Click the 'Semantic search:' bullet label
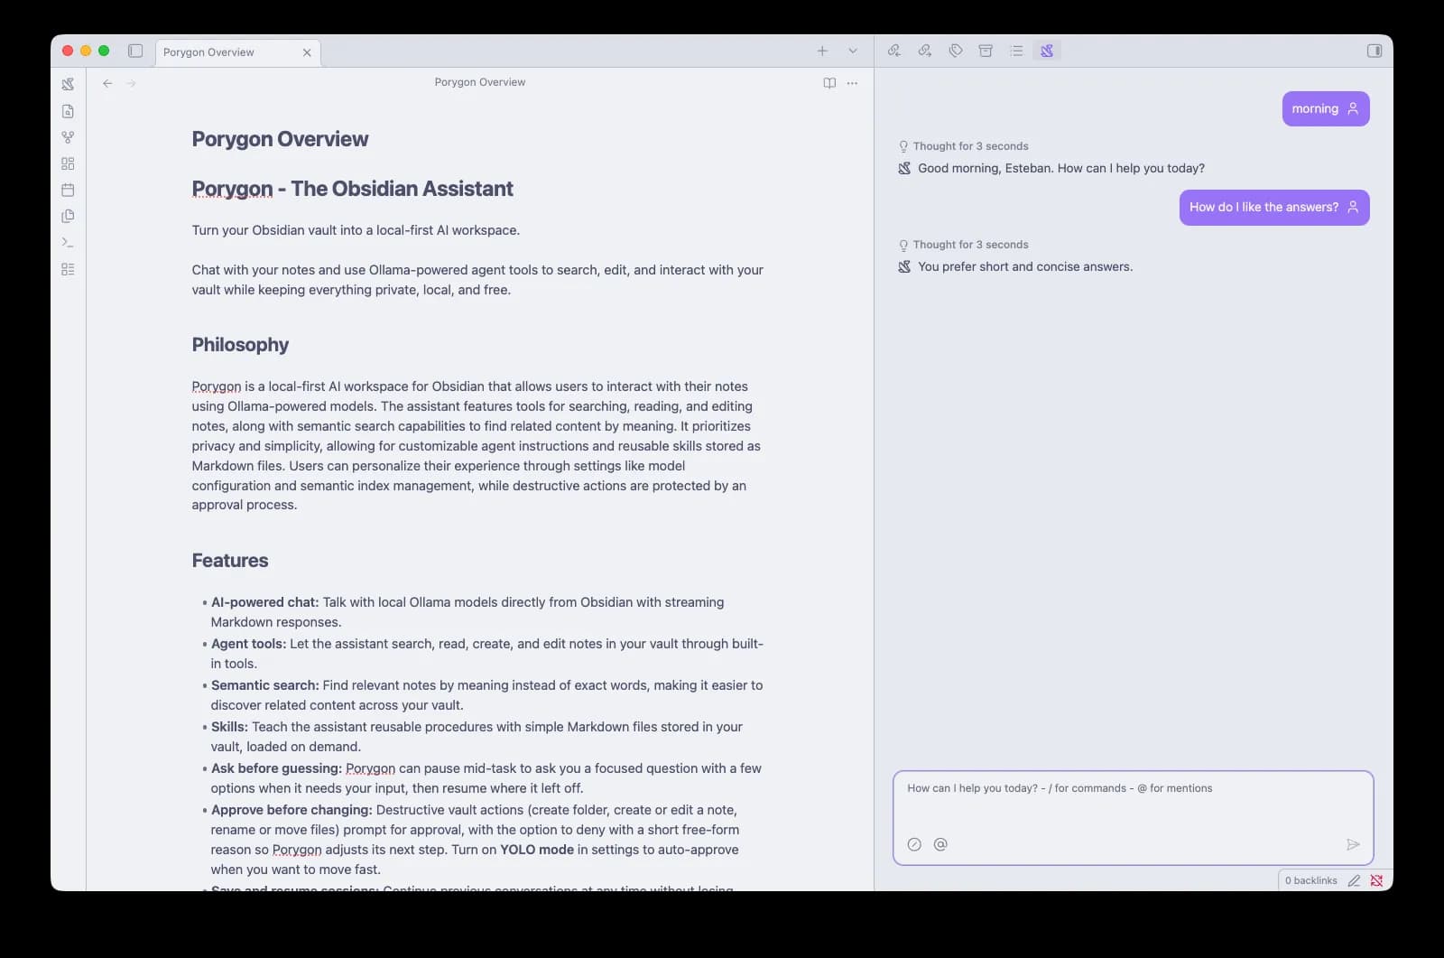Viewport: 1444px width, 958px height. [264, 685]
